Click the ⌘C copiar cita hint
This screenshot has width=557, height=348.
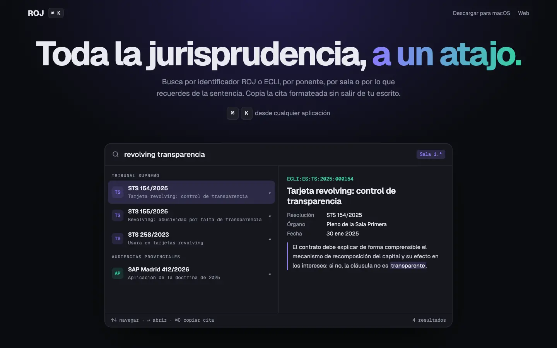[195, 320]
